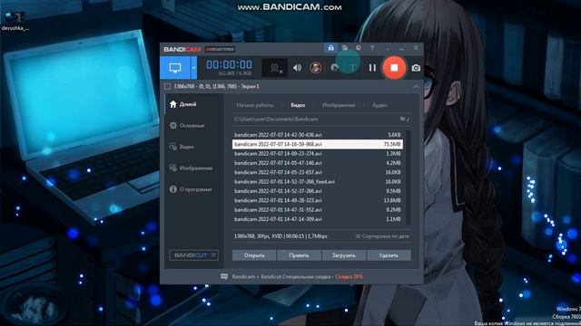Open О программе in sidebar
Viewport: 581px width, 326px height.
[x=191, y=189]
